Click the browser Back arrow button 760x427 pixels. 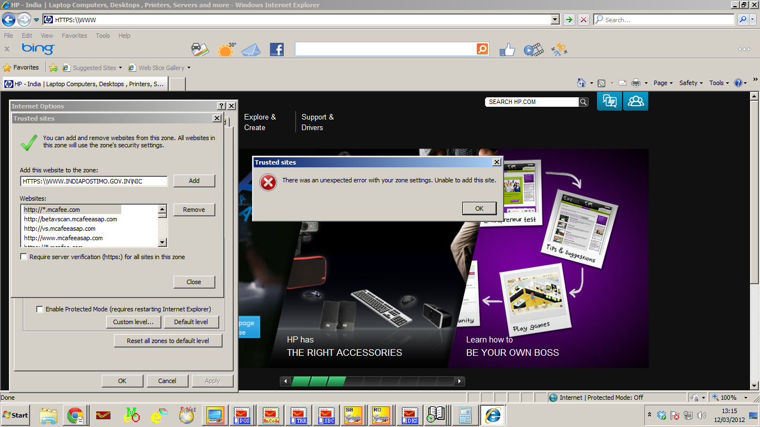coord(8,19)
